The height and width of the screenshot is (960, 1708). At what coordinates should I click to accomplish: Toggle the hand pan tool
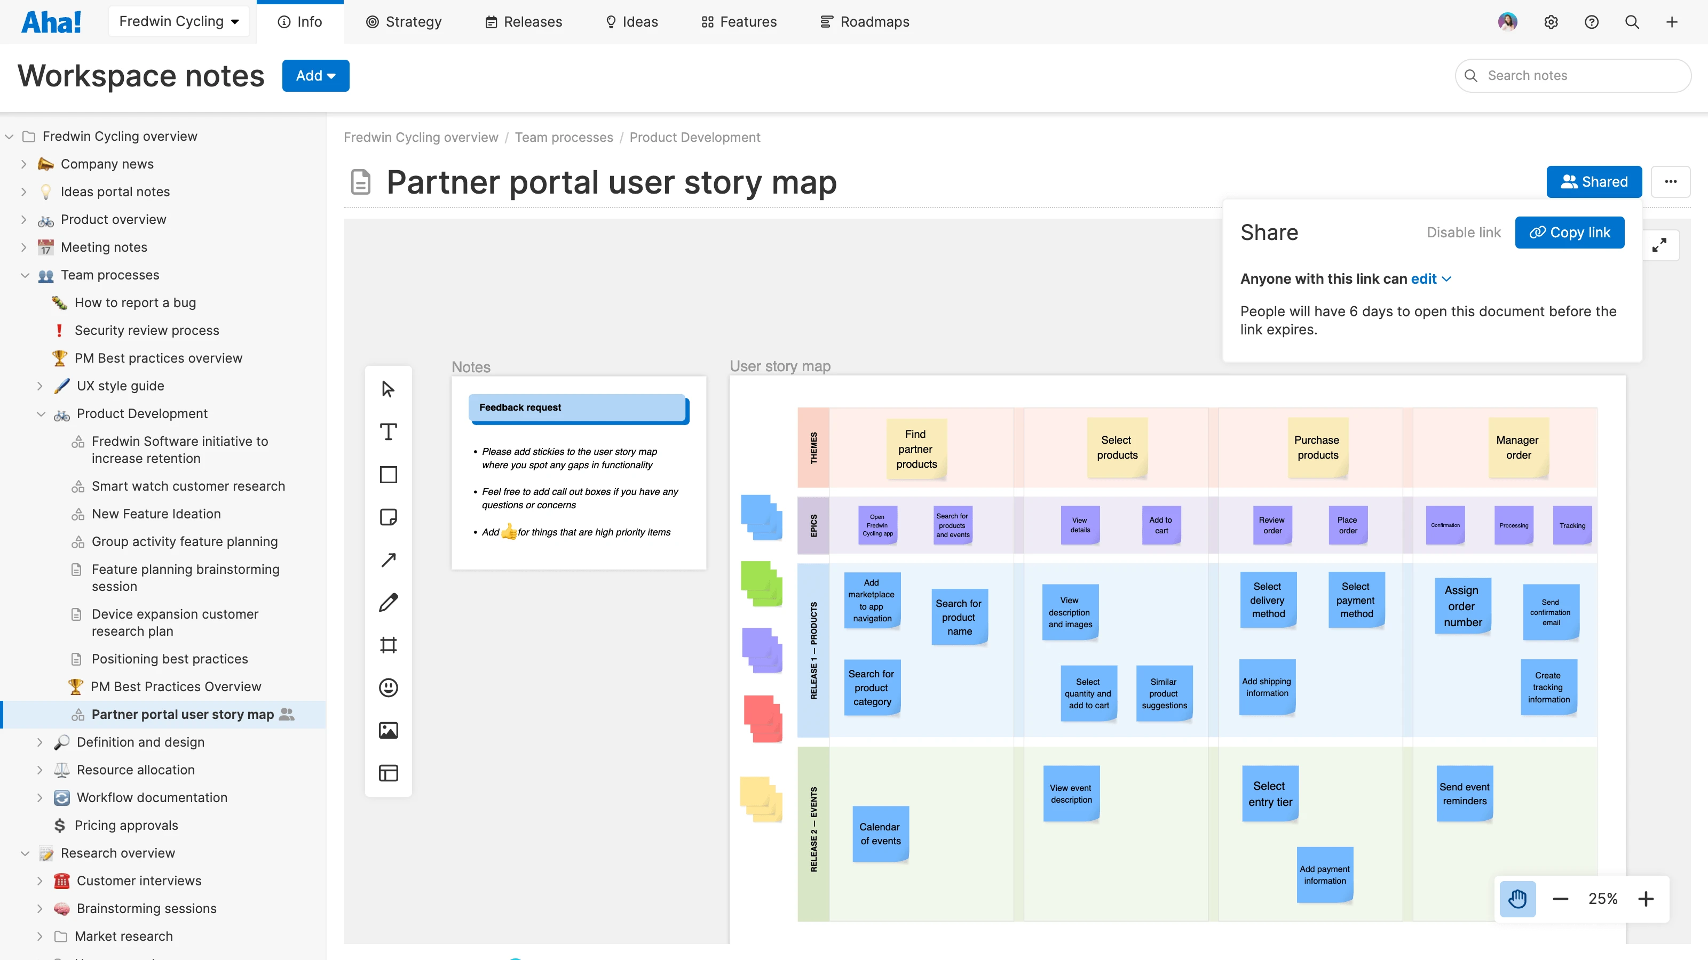[x=1517, y=899]
